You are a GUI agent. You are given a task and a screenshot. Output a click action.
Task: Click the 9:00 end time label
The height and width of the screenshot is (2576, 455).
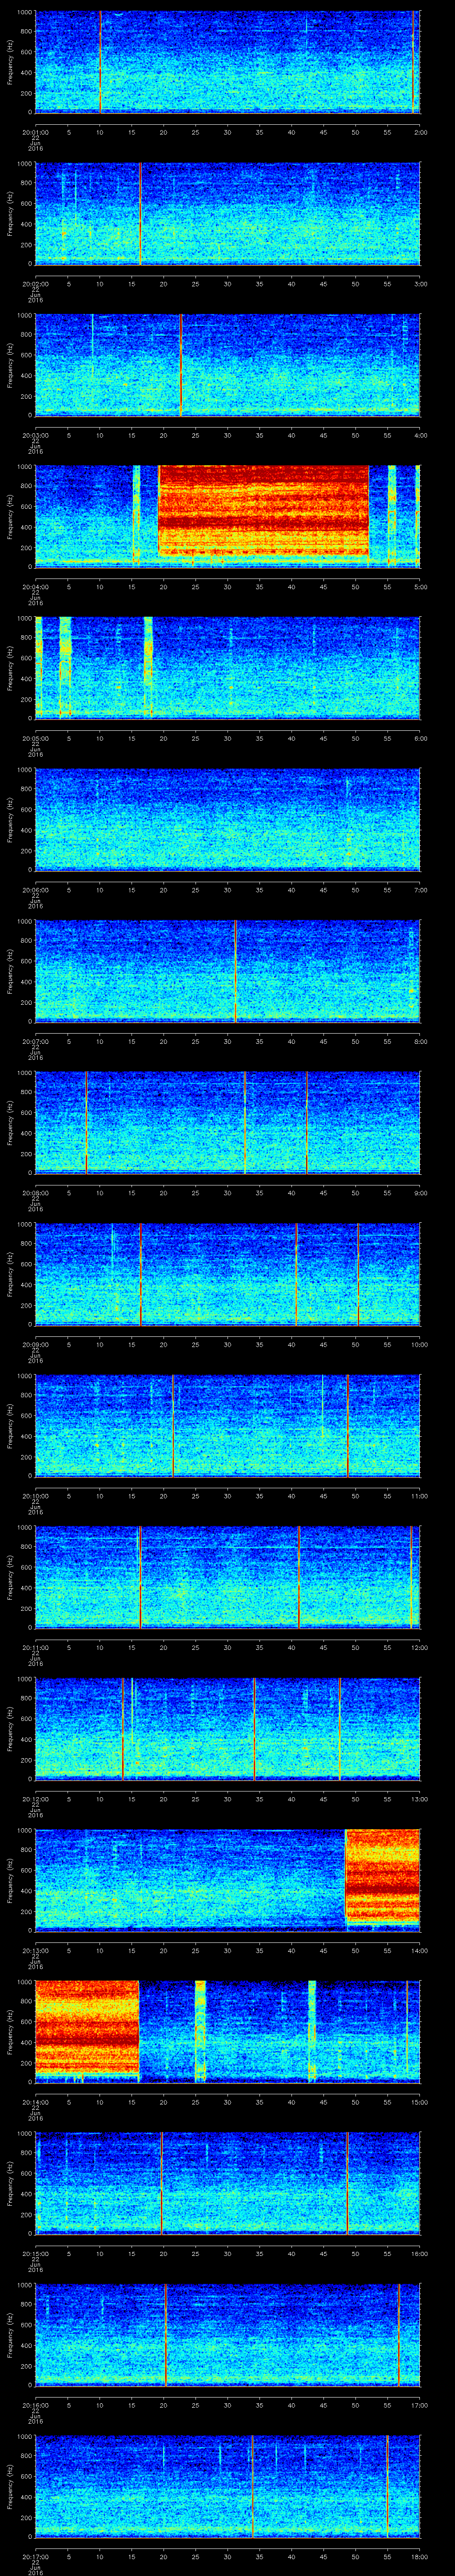click(420, 1193)
